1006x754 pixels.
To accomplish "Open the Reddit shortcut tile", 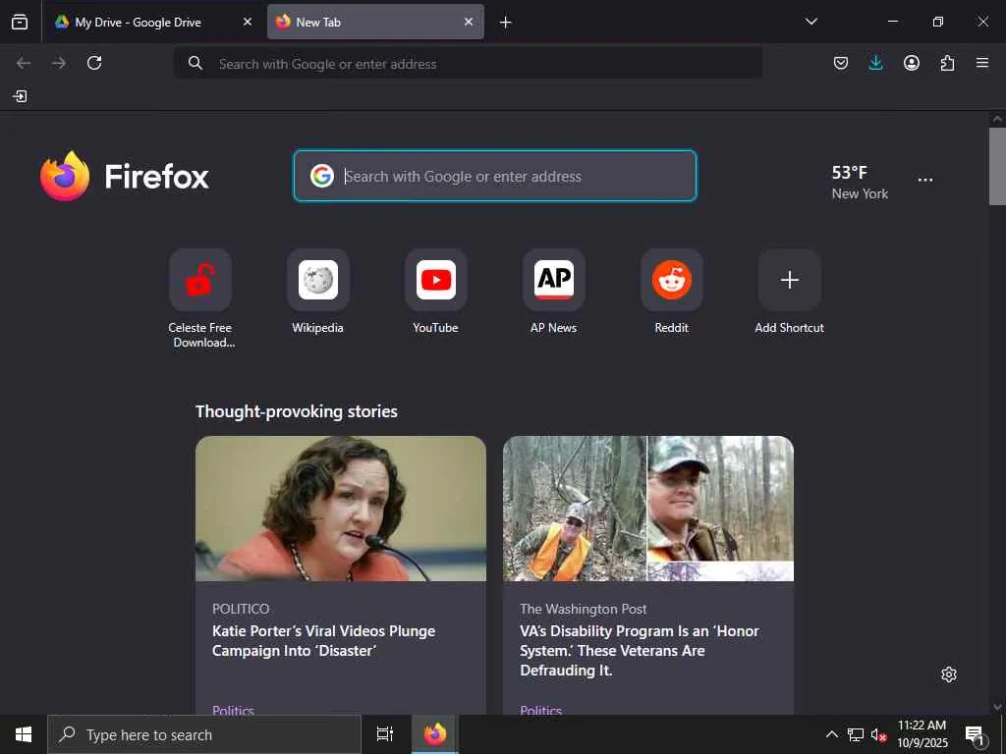I will click(x=672, y=293).
